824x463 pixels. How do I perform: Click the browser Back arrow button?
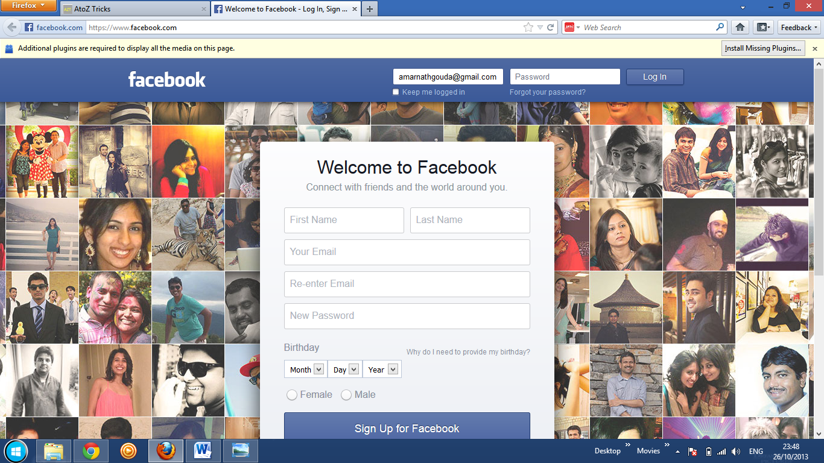coord(11,27)
